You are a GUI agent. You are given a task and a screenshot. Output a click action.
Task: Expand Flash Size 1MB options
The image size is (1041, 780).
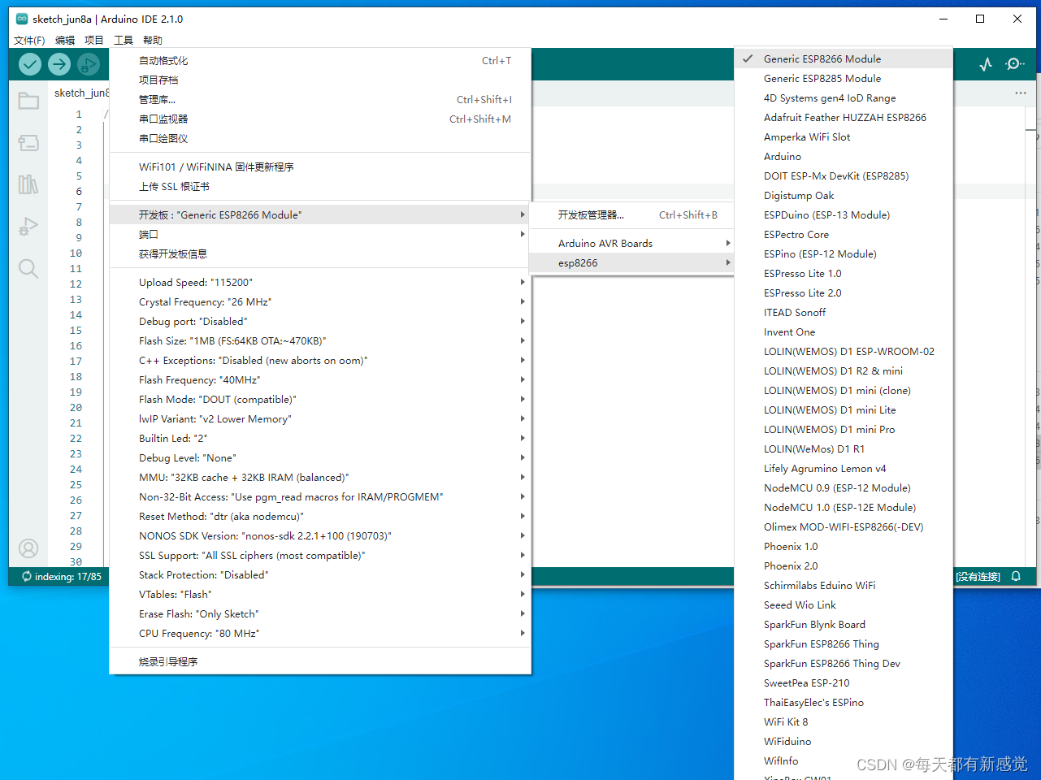(x=320, y=340)
